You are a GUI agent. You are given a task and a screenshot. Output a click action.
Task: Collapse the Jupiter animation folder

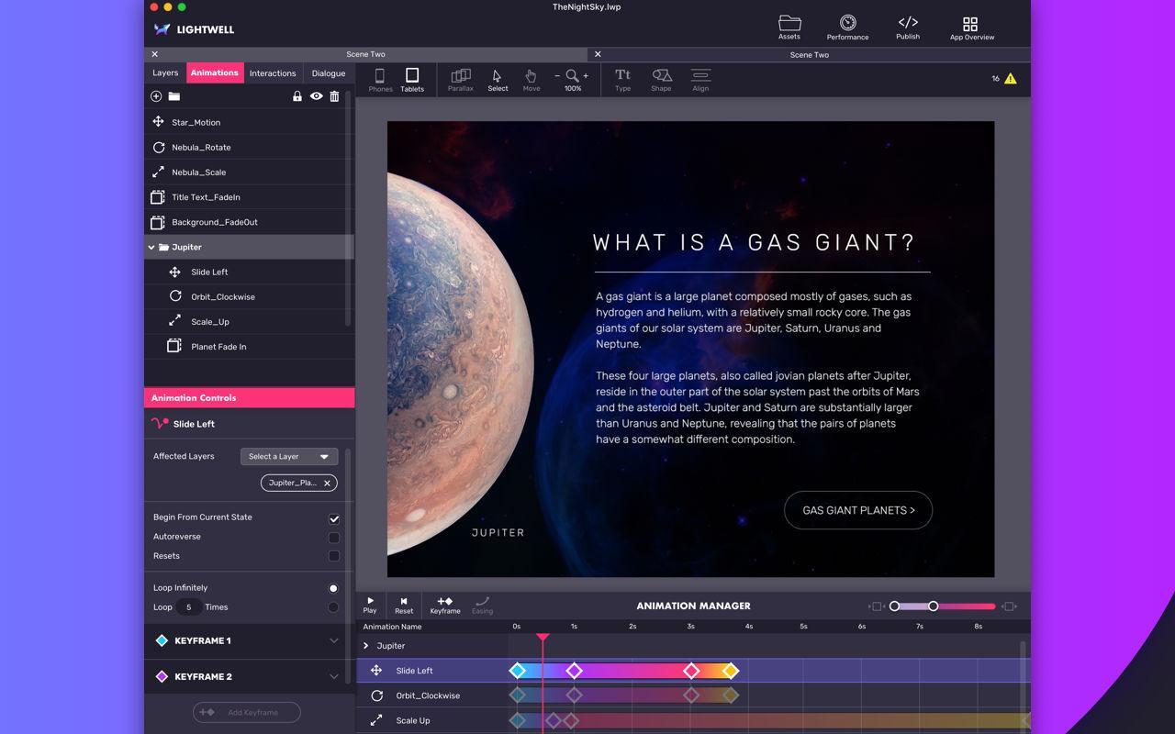click(x=151, y=247)
